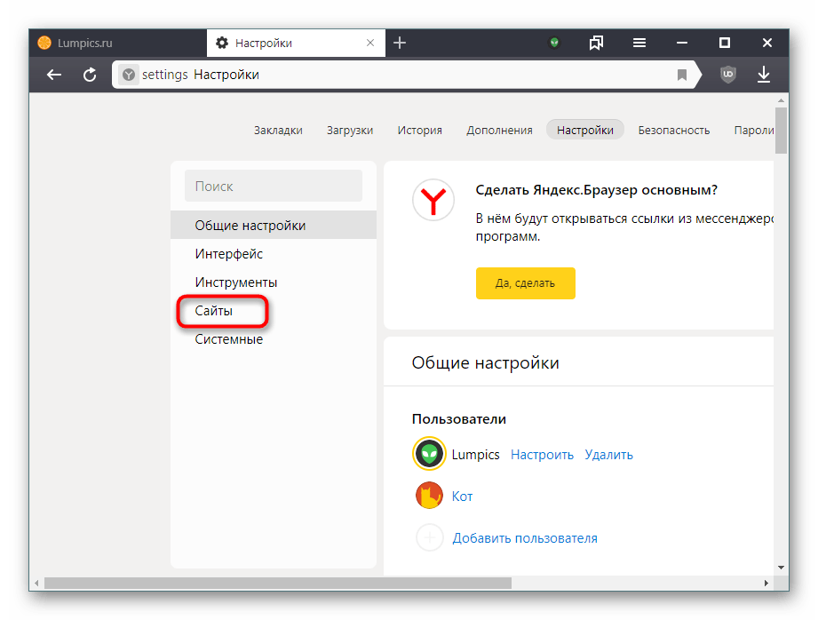This screenshot has width=818, height=620.
Task: Click the orange Lumpics.ru tab favicon
Action: 45,43
